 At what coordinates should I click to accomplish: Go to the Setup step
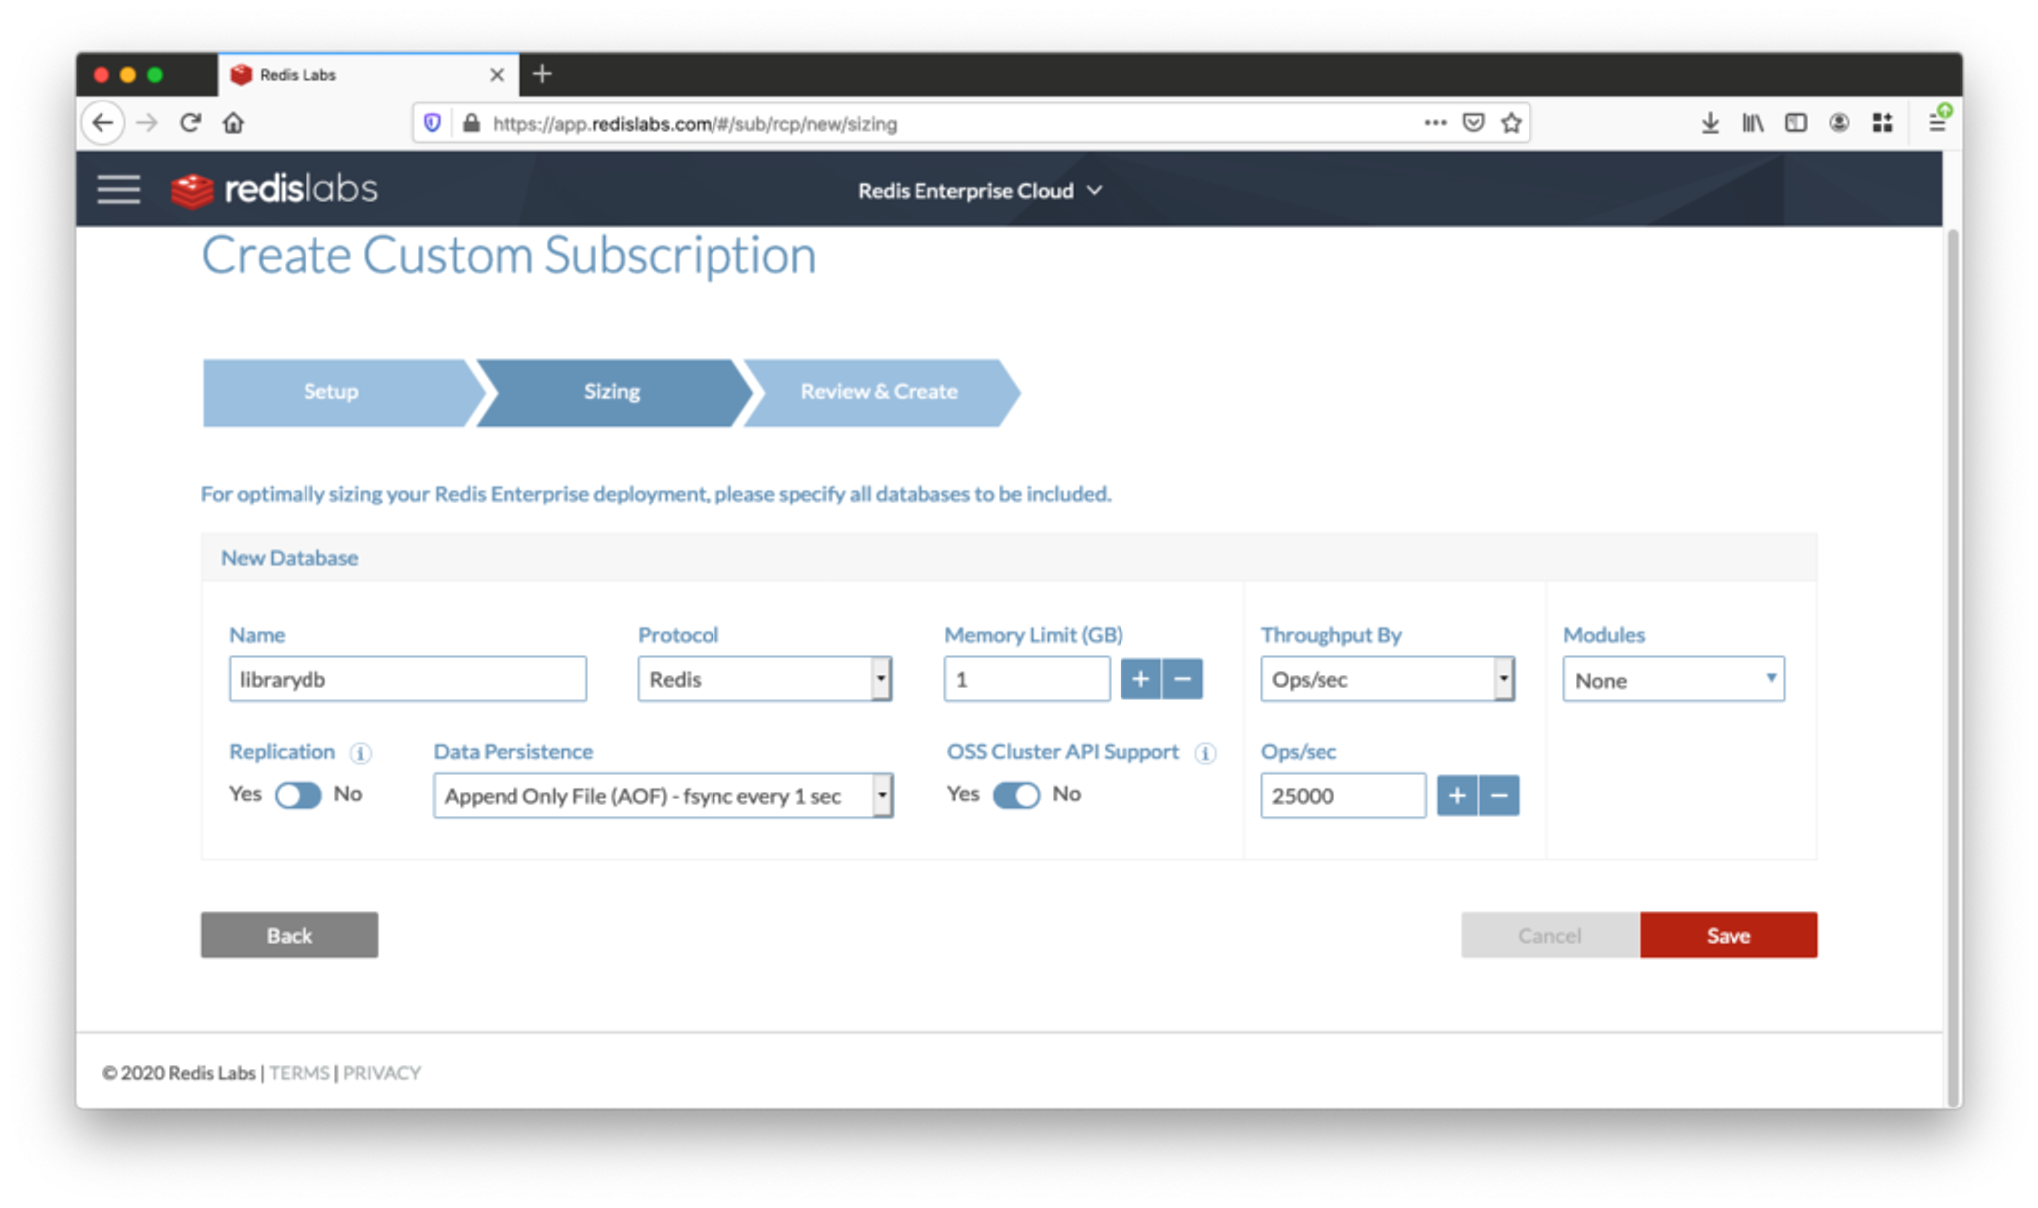click(x=331, y=392)
